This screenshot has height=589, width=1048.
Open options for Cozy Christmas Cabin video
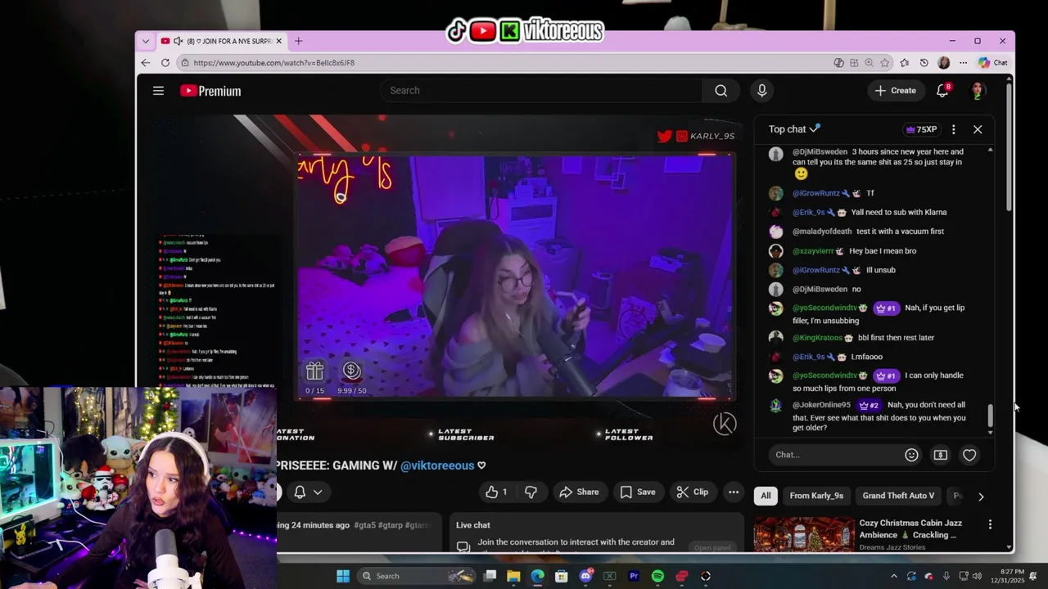tap(990, 524)
